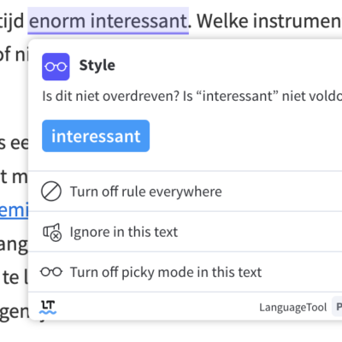342x342 pixels.
Task: Open the LT logo in popup footer
Action: tap(48, 307)
